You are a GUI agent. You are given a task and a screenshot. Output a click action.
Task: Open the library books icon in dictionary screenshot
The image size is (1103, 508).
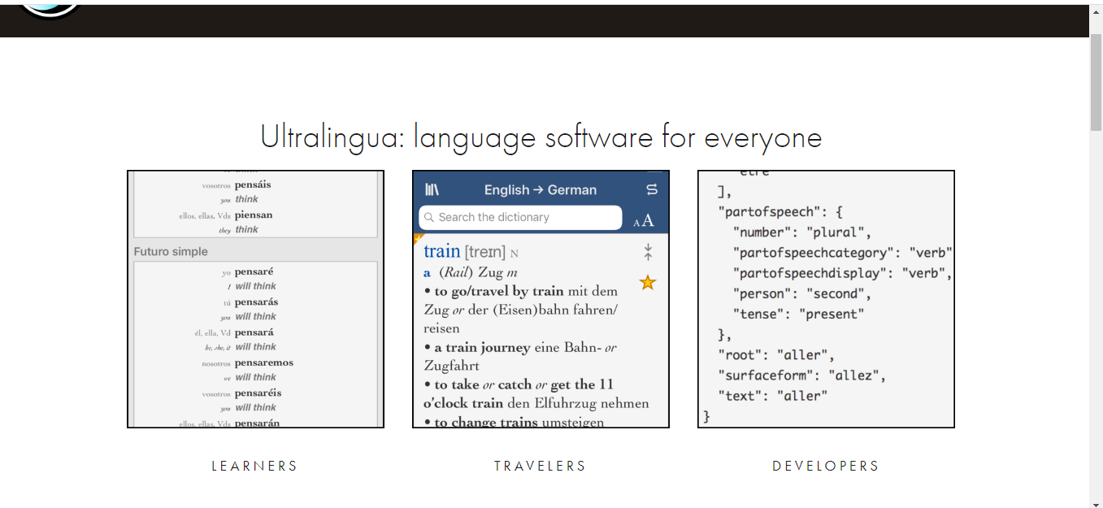(432, 189)
